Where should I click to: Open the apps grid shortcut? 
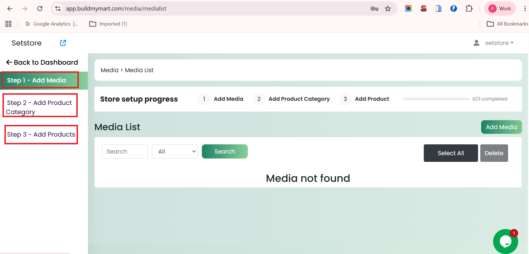[x=8, y=24]
